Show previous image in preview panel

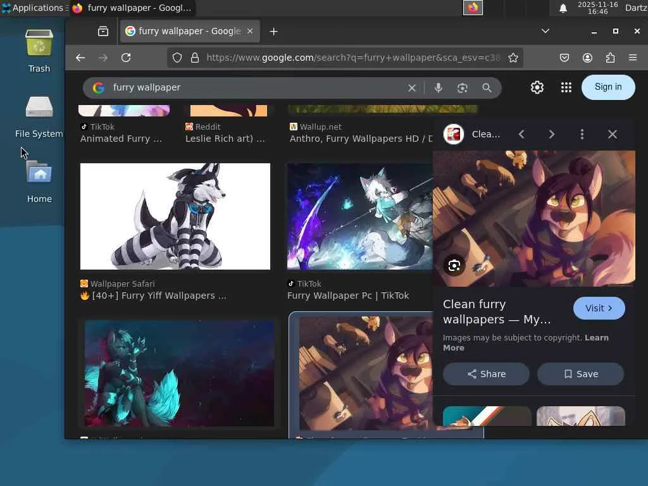click(x=521, y=134)
